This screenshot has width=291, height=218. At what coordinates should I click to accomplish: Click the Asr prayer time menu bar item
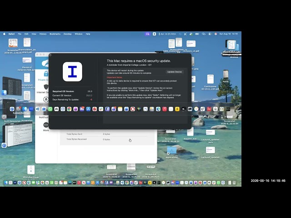click(x=168, y=34)
